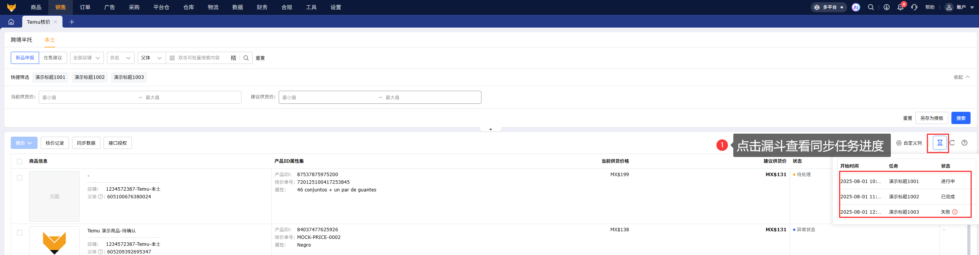Image resolution: width=979 pixels, height=255 pixels.
Task: Click the blue 搜索 button
Action: pos(961,118)
